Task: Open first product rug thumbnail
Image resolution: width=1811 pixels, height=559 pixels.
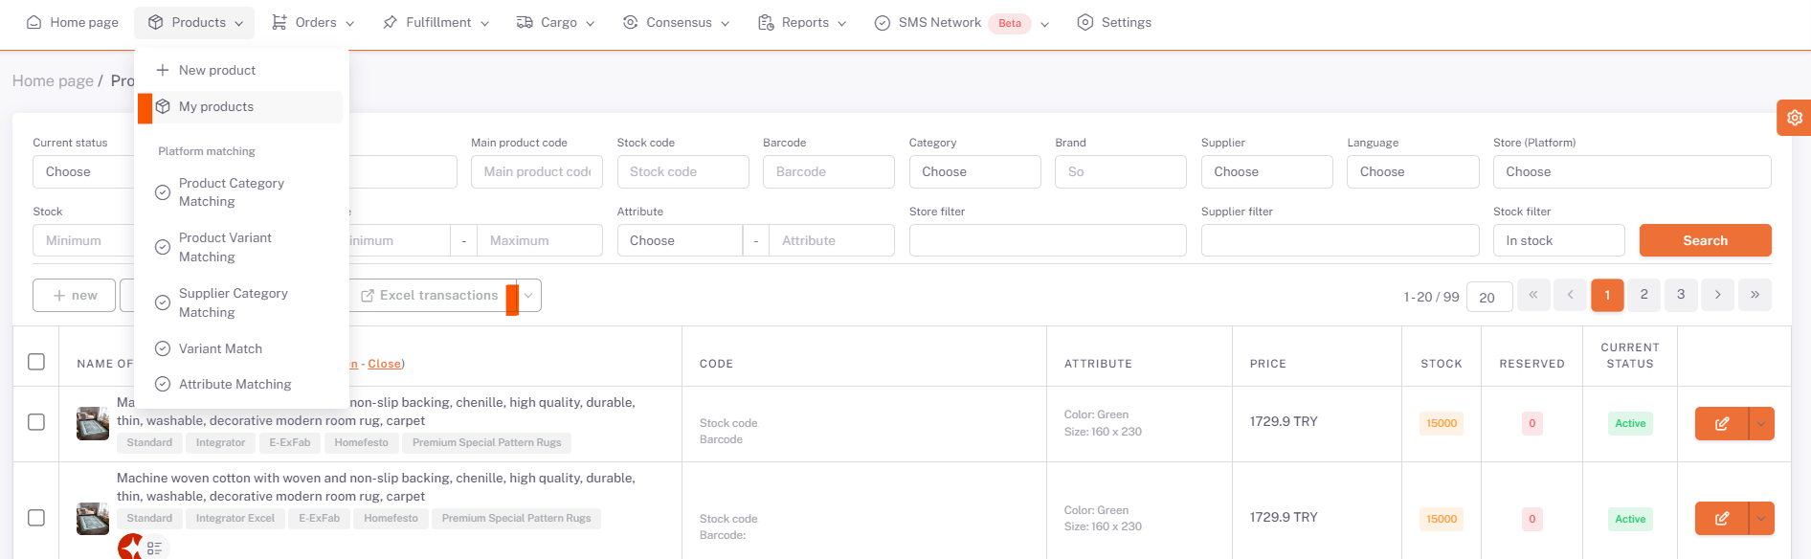Action: click(93, 423)
